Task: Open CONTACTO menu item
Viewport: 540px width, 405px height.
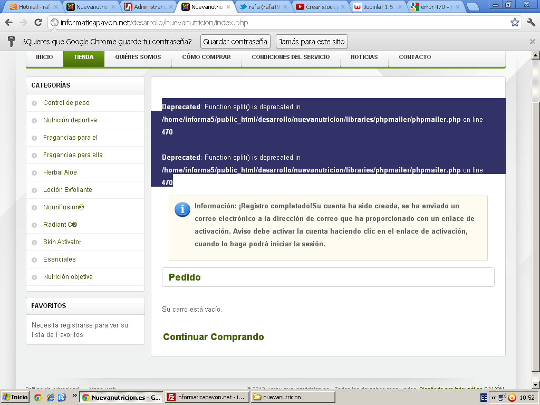Action: point(415,57)
